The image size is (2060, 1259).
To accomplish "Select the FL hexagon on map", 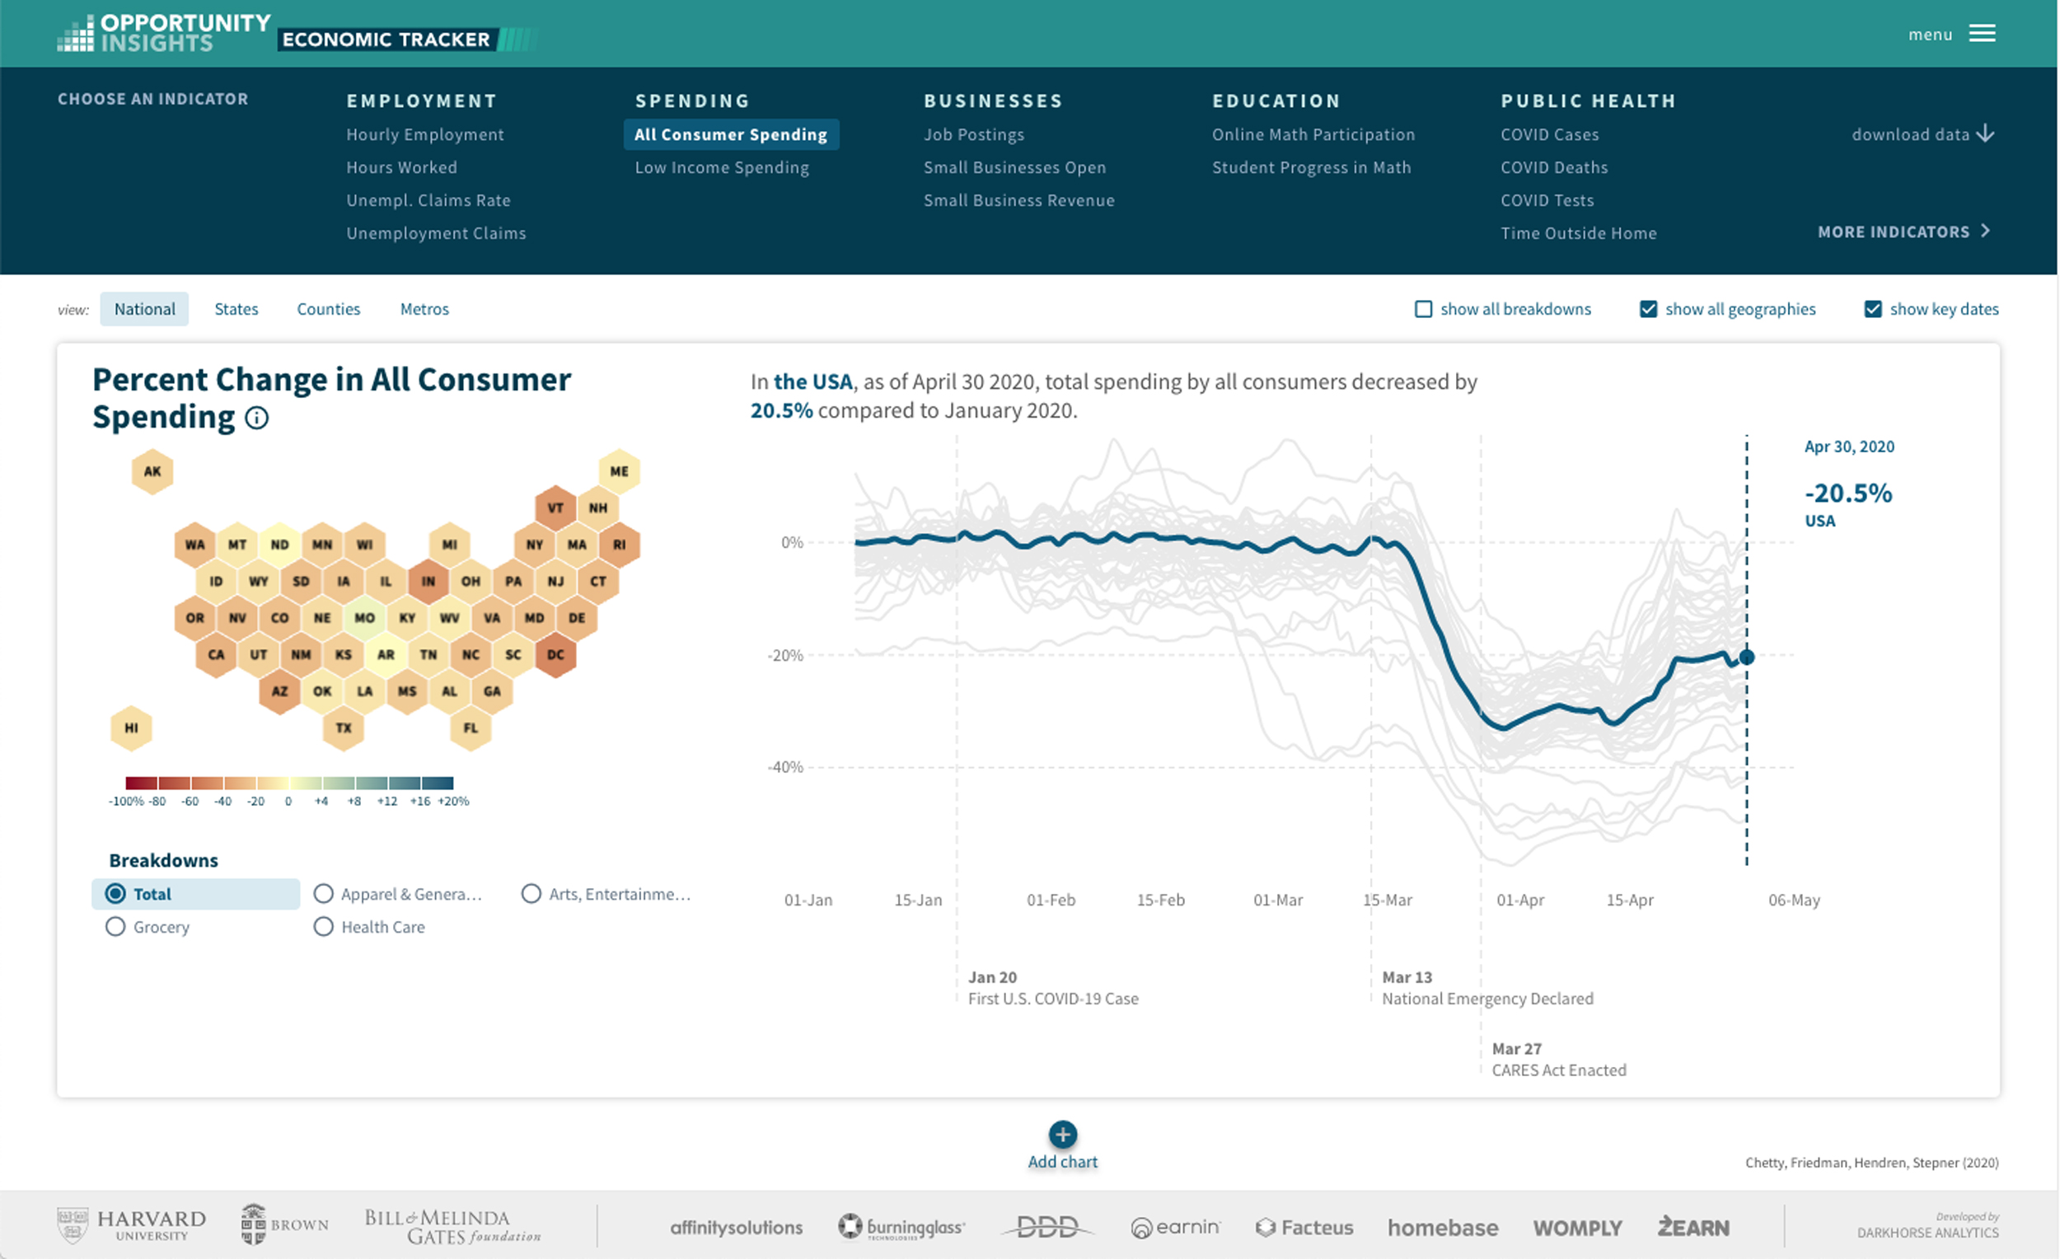I will click(x=471, y=728).
